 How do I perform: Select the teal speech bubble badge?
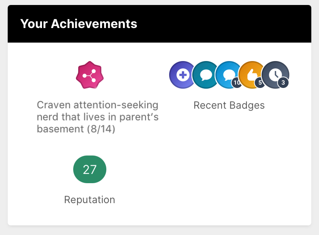tap(205, 75)
